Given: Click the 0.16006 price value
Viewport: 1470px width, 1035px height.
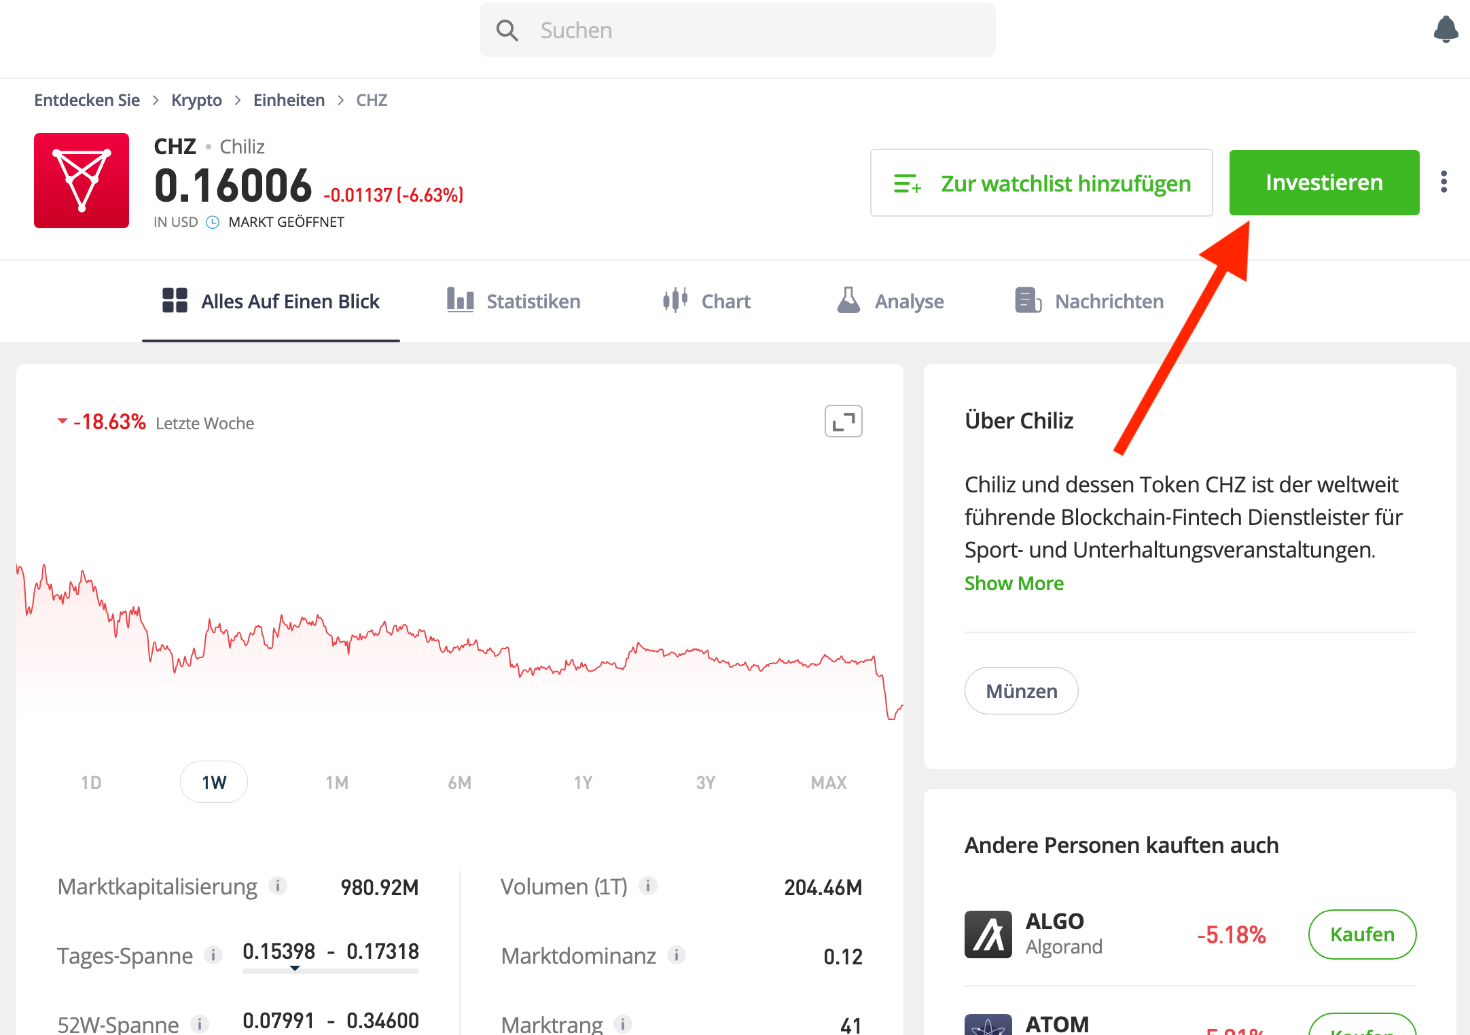Looking at the screenshot, I should (x=233, y=185).
